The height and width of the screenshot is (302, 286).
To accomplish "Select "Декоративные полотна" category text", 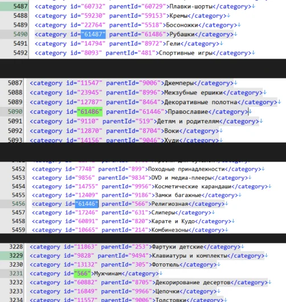I will coord(201,102).
